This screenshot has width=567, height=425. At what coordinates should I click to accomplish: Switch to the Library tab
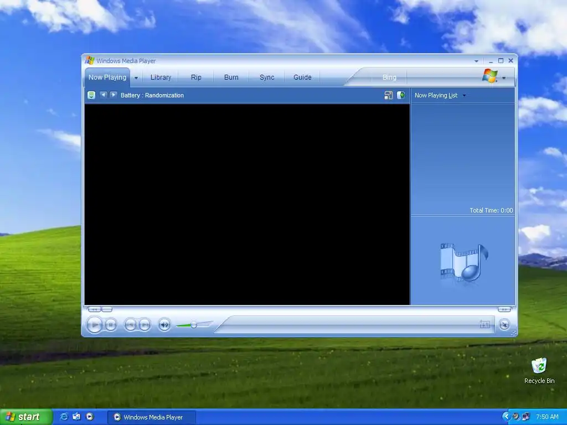coord(161,77)
